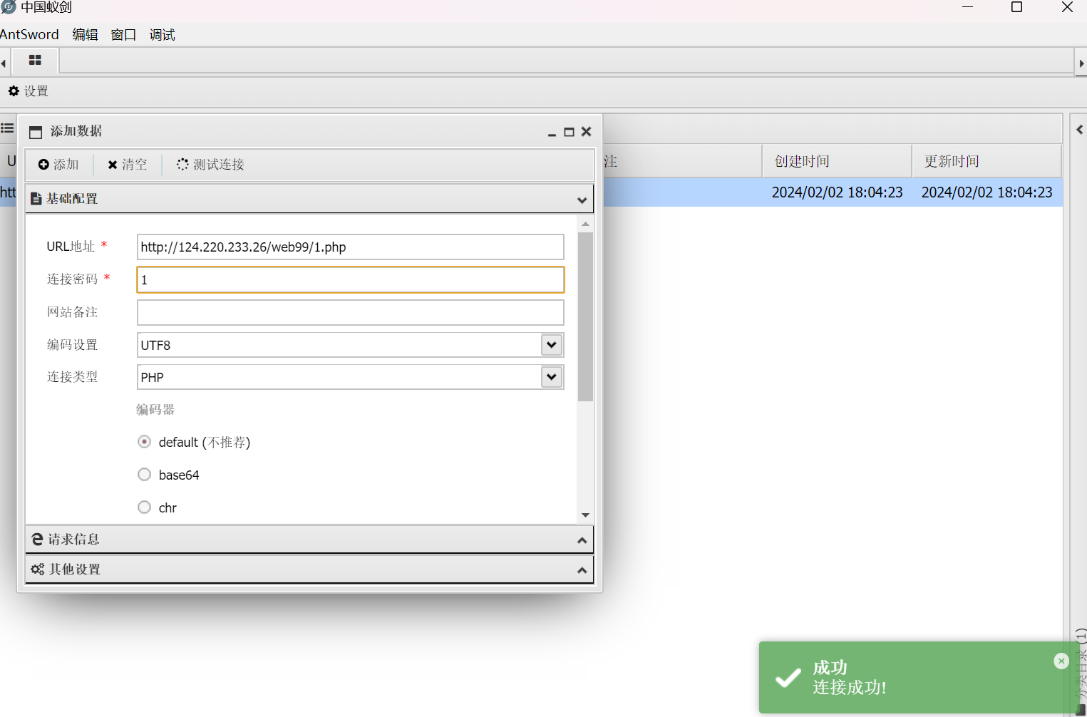Click the document icon beside 基础配置
The image size is (1087, 717).
pos(36,198)
